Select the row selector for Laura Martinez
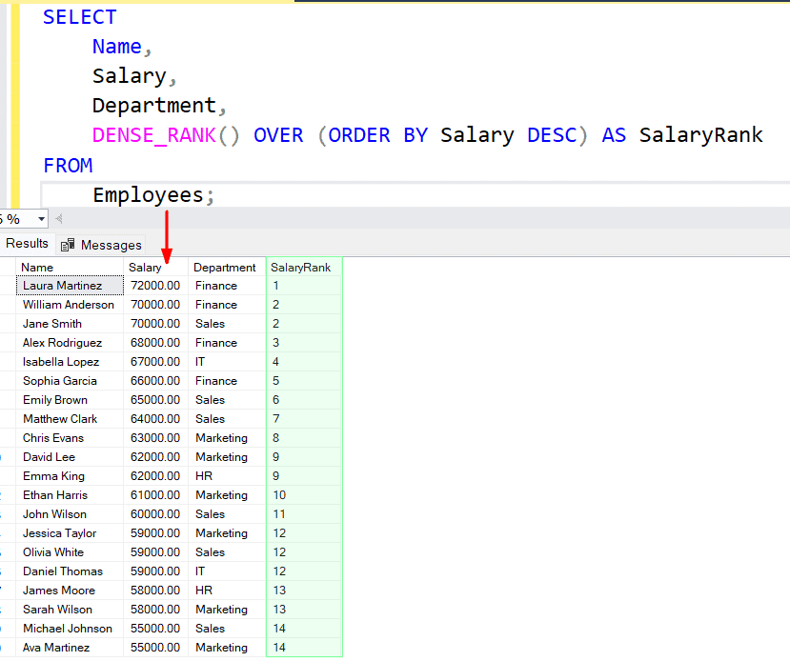Viewport: 790px width, 661px height. pyautogui.click(x=10, y=286)
